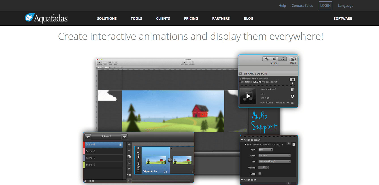The image size is (379, 185).
Task: Go to the PRICING page
Action: [191, 19]
